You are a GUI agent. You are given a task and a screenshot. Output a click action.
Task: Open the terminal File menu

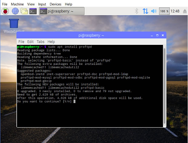coord(21,42)
